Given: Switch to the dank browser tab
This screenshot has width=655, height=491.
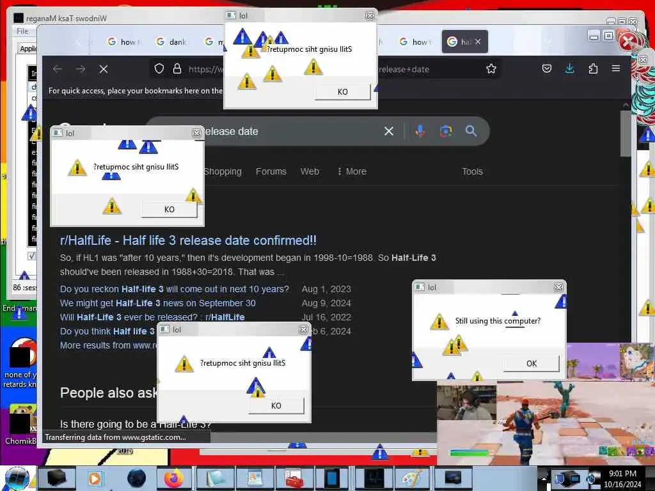Looking at the screenshot, I should [171, 42].
